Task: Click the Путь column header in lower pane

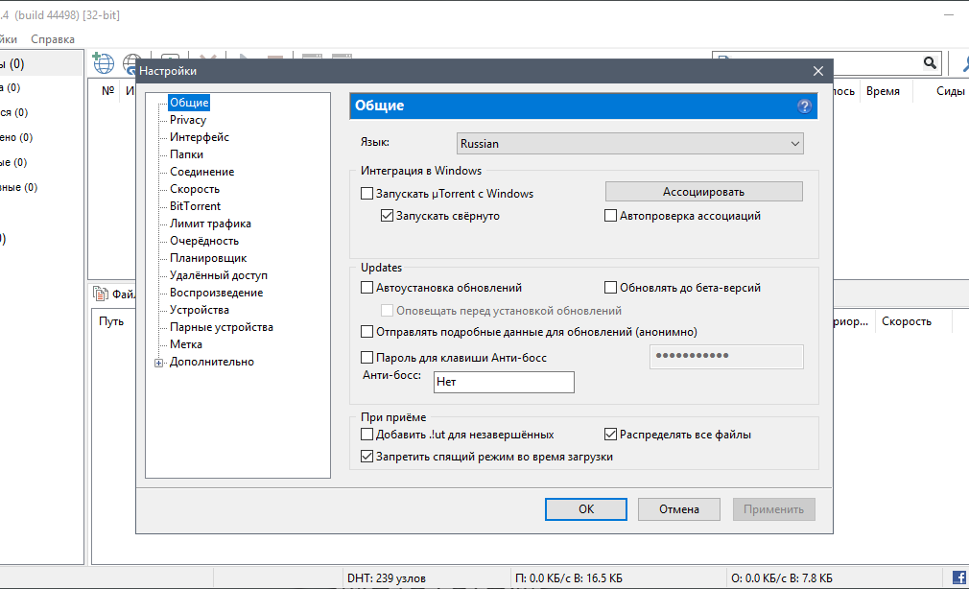Action: (111, 321)
